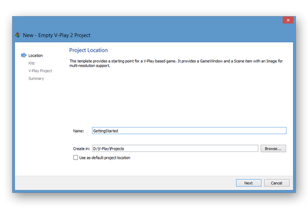Open the Browse... folder chooser

(x=273, y=149)
